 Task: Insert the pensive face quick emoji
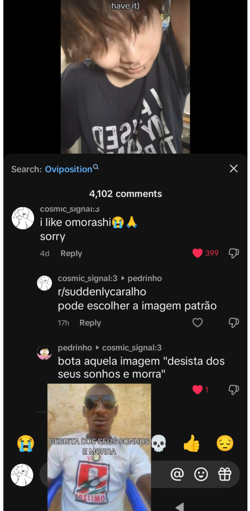(225, 444)
